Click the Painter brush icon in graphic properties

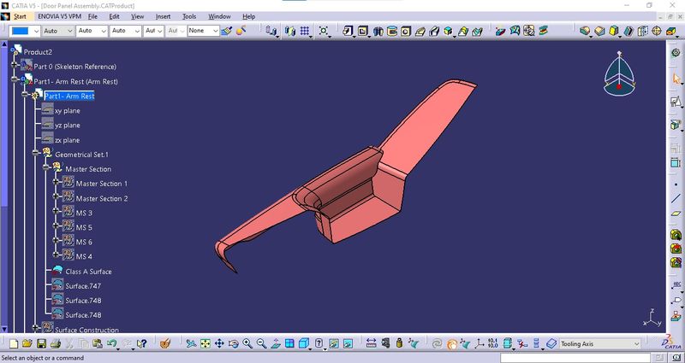(x=226, y=31)
